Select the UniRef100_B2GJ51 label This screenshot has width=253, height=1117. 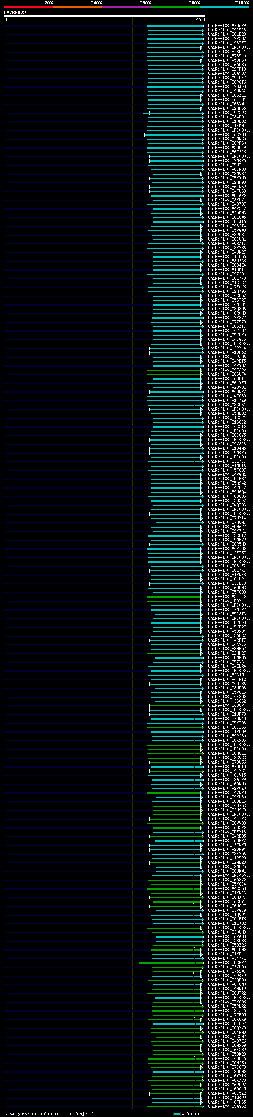click(x=227, y=675)
